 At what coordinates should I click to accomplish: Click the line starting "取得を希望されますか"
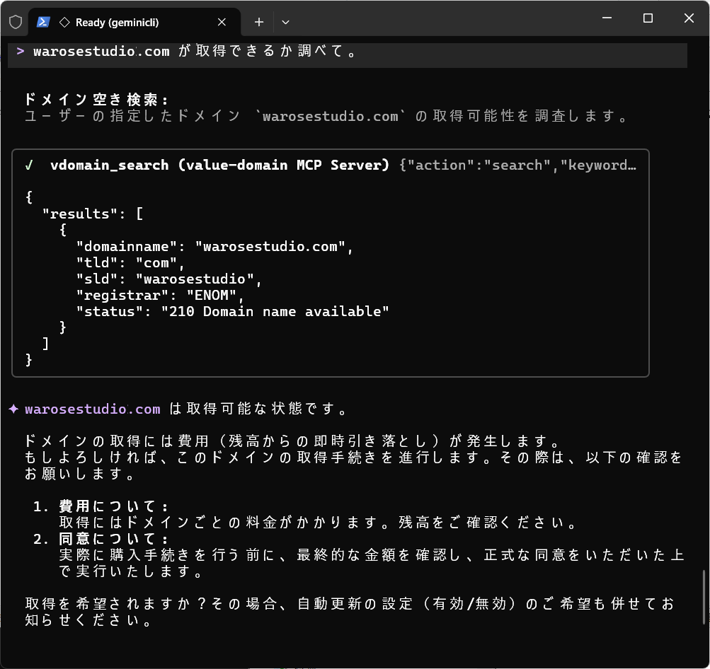coord(350,604)
